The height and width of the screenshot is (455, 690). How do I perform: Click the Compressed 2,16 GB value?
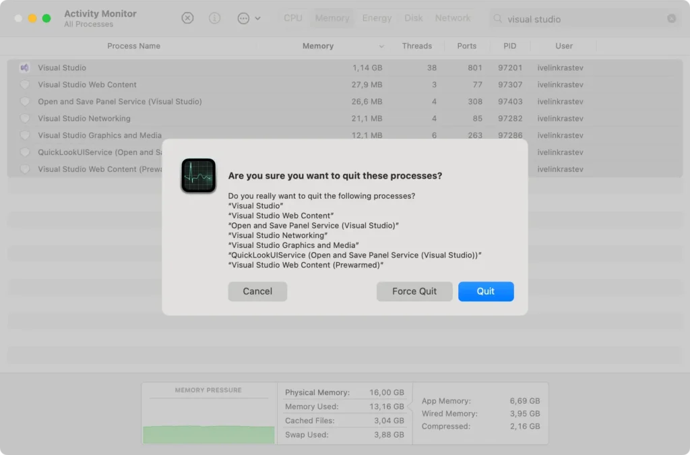click(x=524, y=427)
